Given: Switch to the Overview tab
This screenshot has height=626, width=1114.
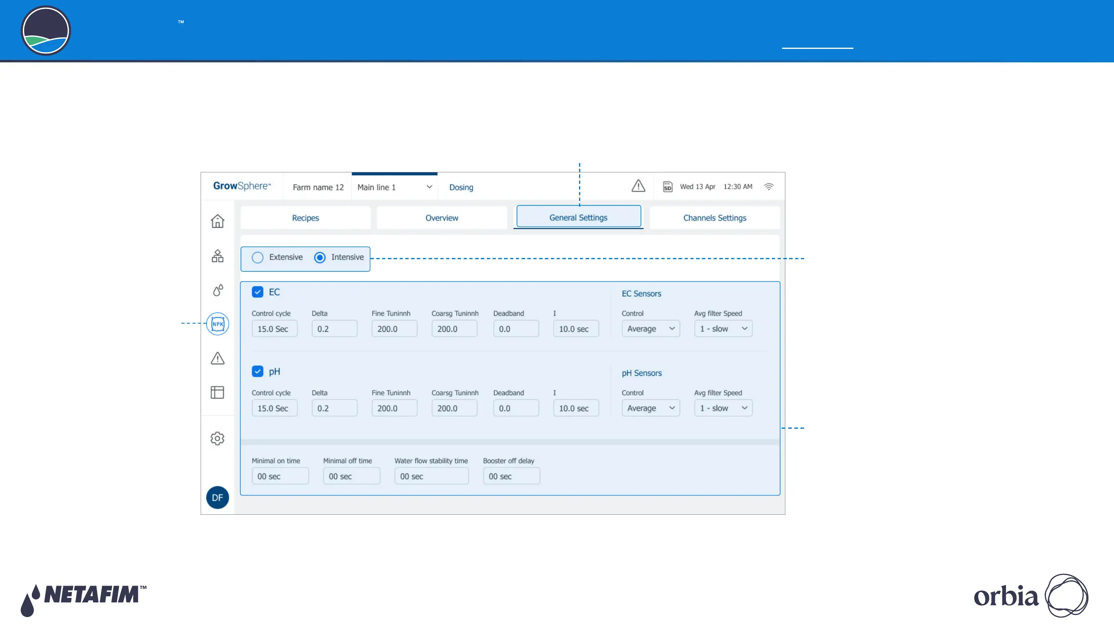Looking at the screenshot, I should pyautogui.click(x=442, y=218).
